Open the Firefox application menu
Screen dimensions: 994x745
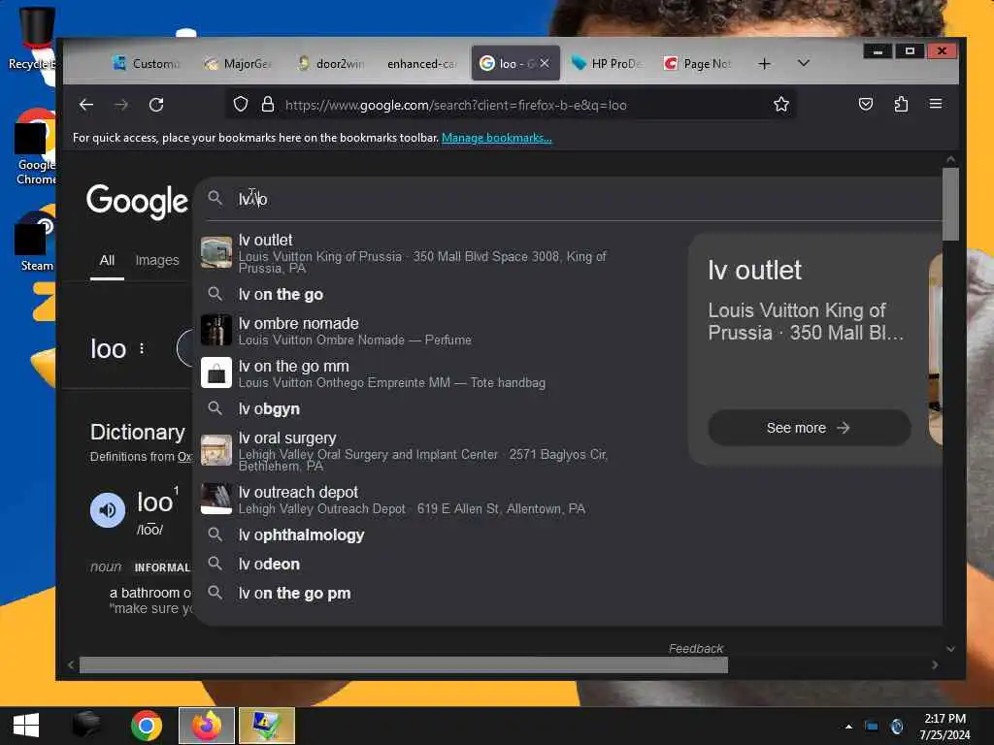(x=936, y=105)
